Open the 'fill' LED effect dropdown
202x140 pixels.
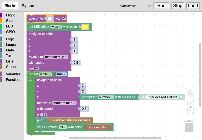point(63,127)
